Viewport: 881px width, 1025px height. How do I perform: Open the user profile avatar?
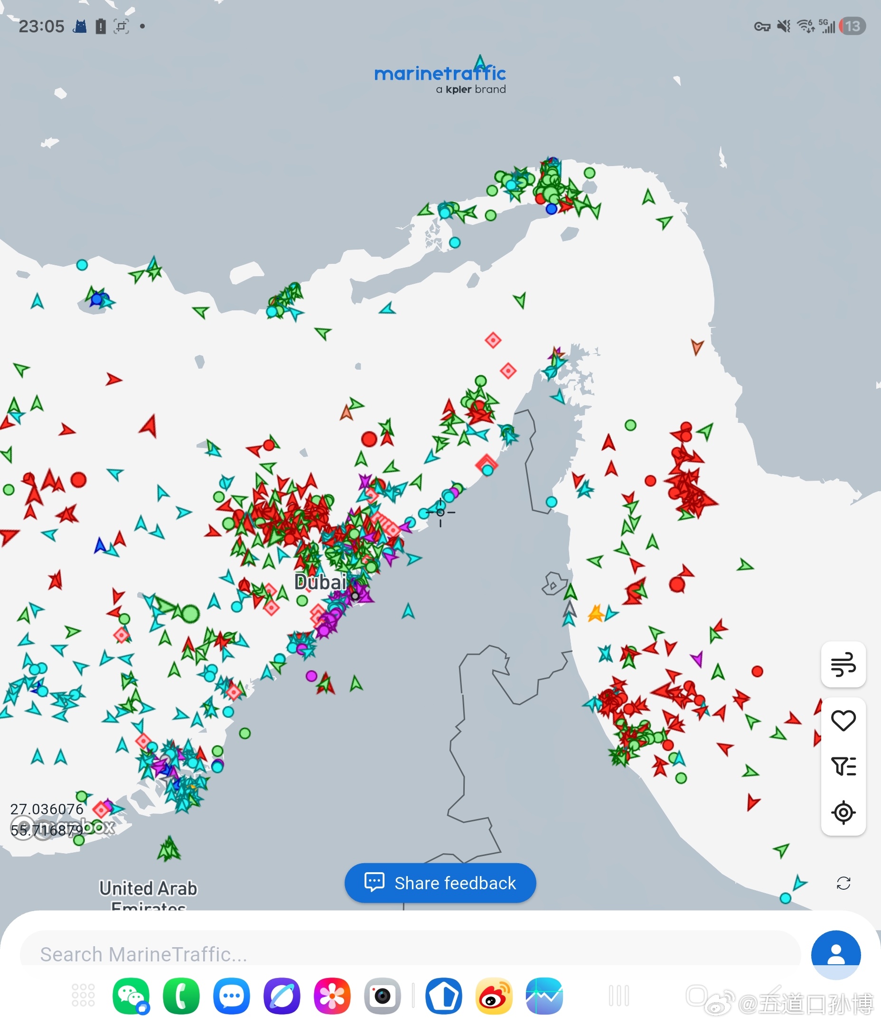coord(835,954)
